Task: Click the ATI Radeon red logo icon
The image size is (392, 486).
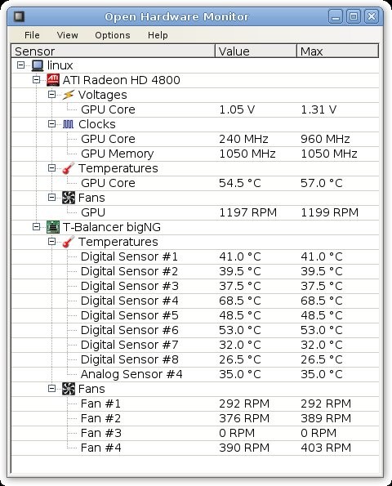Action: point(53,80)
